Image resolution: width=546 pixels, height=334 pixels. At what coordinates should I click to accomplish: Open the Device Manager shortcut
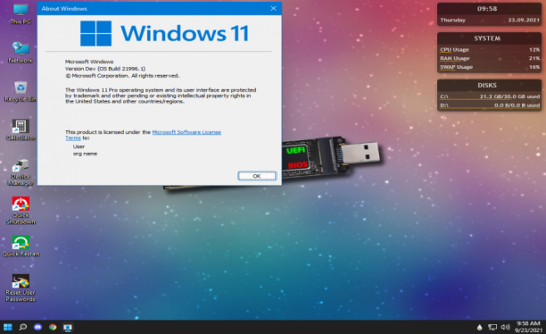(21, 172)
